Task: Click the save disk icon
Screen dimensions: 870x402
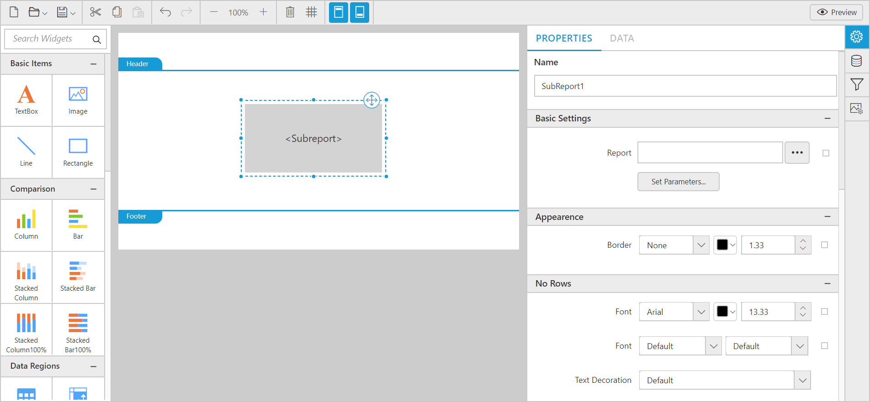Action: coord(62,12)
